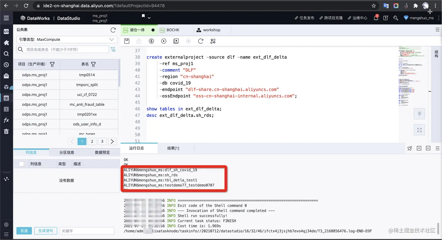
Task: Open the 运行日志 tab
Action: coord(137,148)
